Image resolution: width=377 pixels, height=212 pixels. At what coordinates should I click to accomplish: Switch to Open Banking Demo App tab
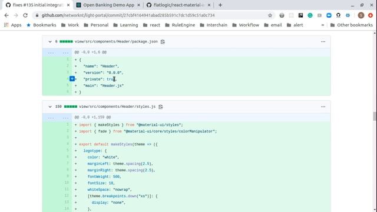pos(108,5)
